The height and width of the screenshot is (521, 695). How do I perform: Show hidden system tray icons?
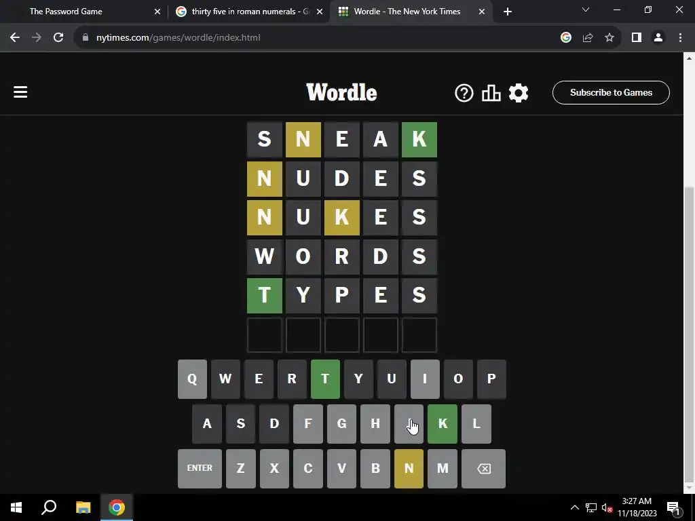(574, 507)
